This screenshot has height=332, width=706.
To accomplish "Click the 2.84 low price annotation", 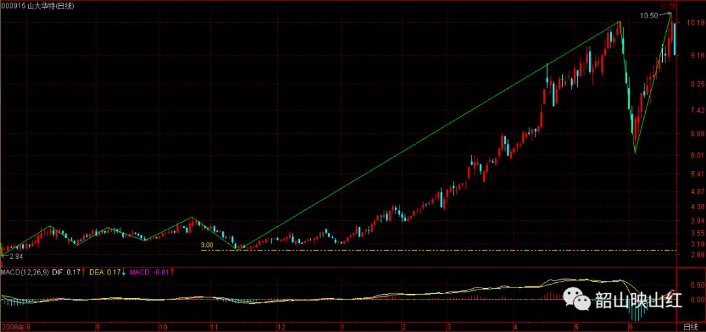I will click(x=16, y=256).
